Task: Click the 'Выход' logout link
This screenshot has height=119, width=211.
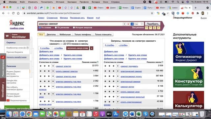Action: (x=204, y=18)
